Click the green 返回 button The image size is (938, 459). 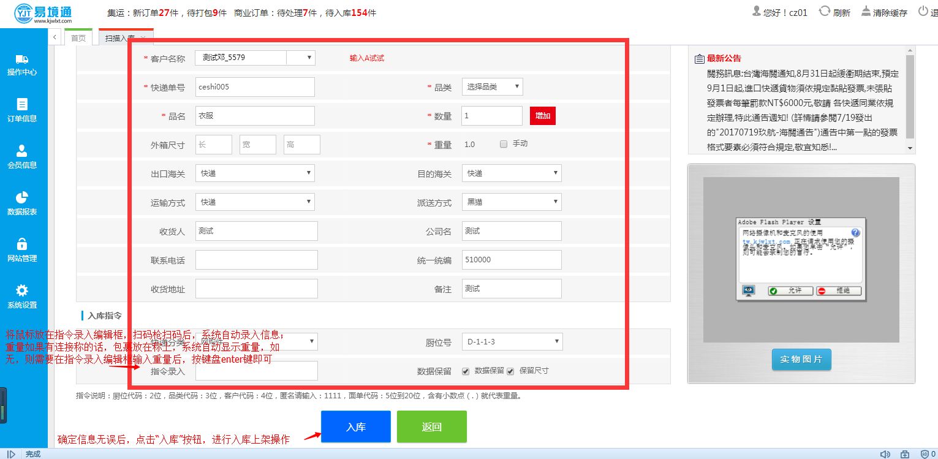pos(432,427)
